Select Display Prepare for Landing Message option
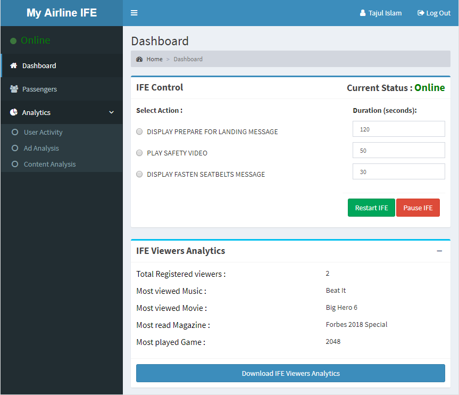Image resolution: width=459 pixels, height=395 pixels. click(x=139, y=131)
